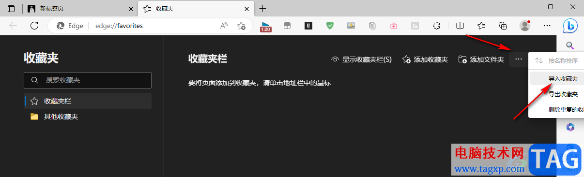Select 导出收藏夹 menu entry
This screenshot has width=584, height=177.
[557, 94]
